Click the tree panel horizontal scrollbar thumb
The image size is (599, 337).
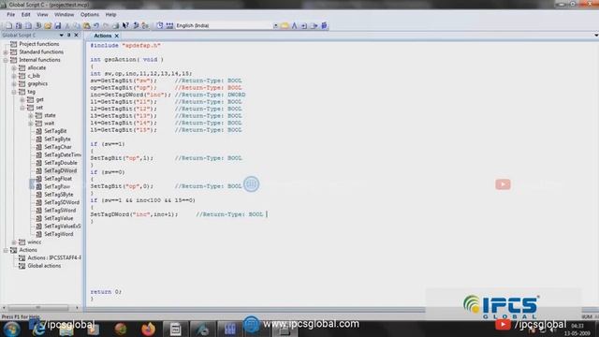pyautogui.click(x=37, y=308)
